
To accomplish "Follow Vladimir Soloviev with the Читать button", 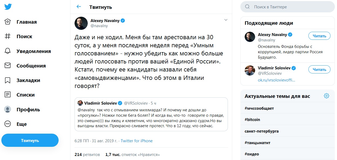I will (319, 70).
